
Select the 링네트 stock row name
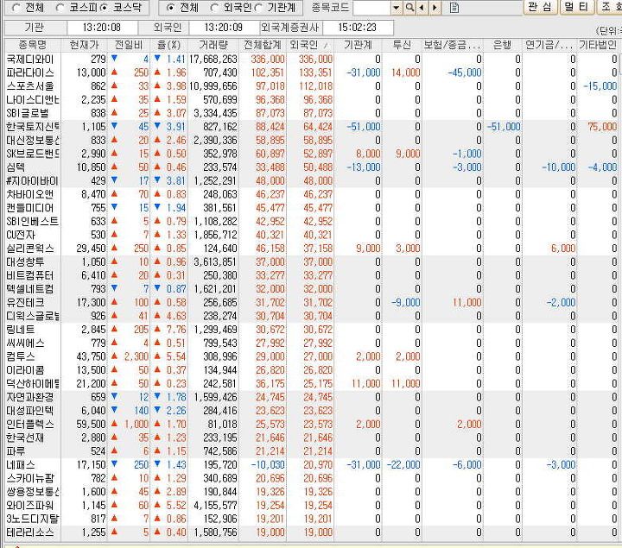(21, 330)
